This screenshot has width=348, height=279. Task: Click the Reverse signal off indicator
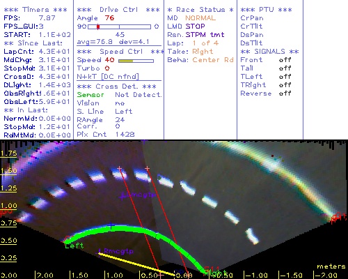(x=285, y=93)
